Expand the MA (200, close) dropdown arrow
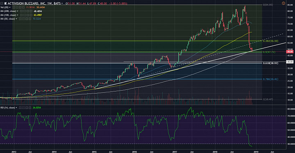The height and width of the screenshot is (153, 295). (17, 11)
